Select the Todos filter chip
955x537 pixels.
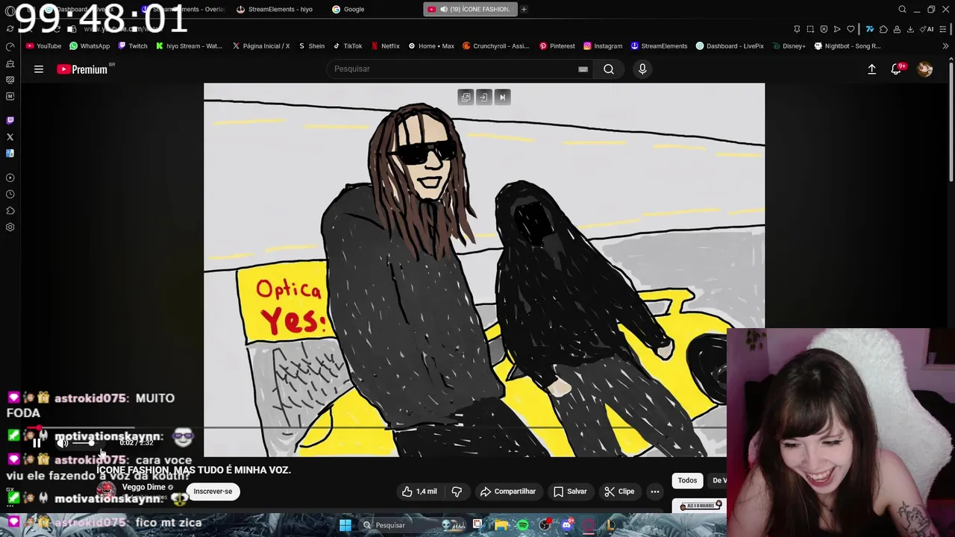(687, 480)
